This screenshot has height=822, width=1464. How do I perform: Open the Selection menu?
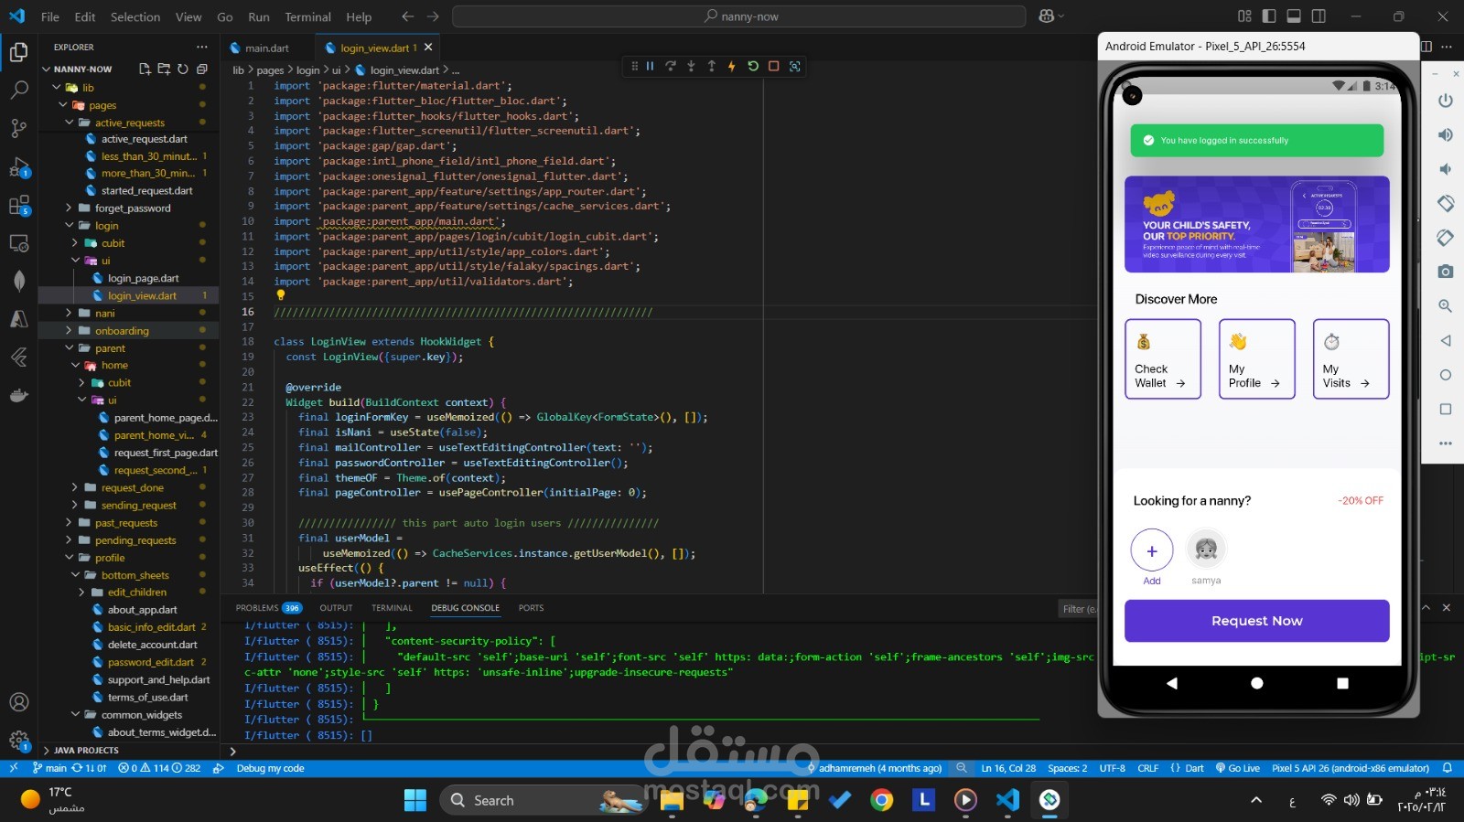(x=135, y=16)
